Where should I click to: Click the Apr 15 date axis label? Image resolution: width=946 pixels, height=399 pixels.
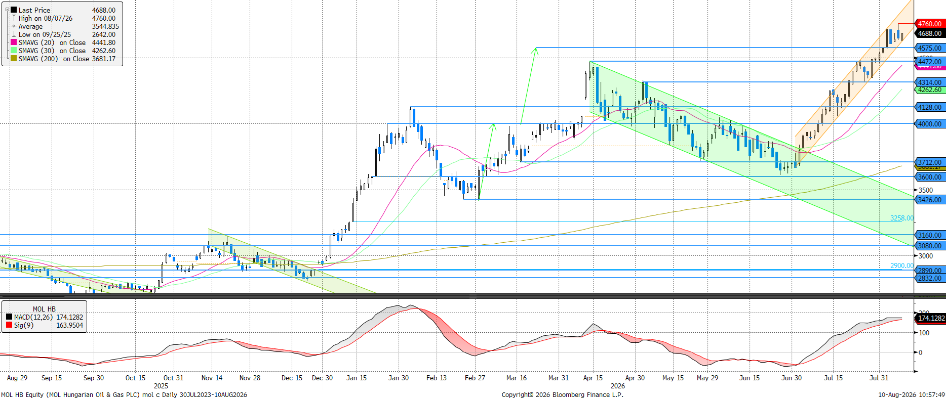593,378
